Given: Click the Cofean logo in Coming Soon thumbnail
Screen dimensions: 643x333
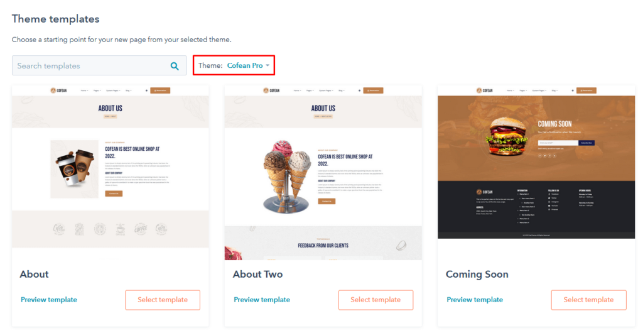Looking at the screenshot, I should pos(484,90).
